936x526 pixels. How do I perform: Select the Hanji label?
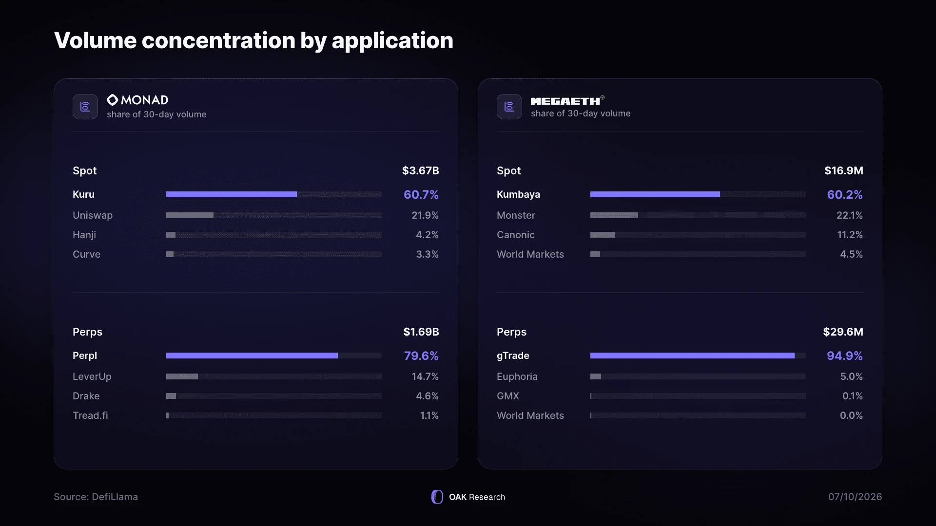tap(84, 235)
